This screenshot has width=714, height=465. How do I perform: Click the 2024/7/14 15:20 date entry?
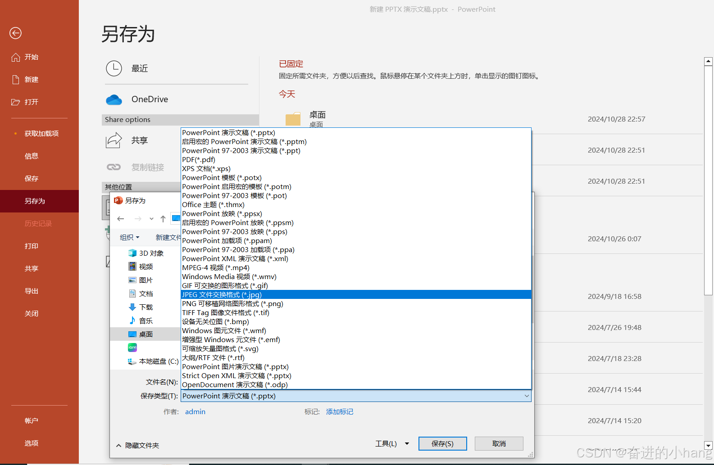point(614,421)
